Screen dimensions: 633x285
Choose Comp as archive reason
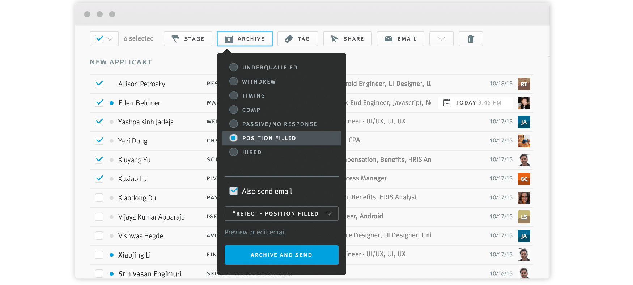234,110
